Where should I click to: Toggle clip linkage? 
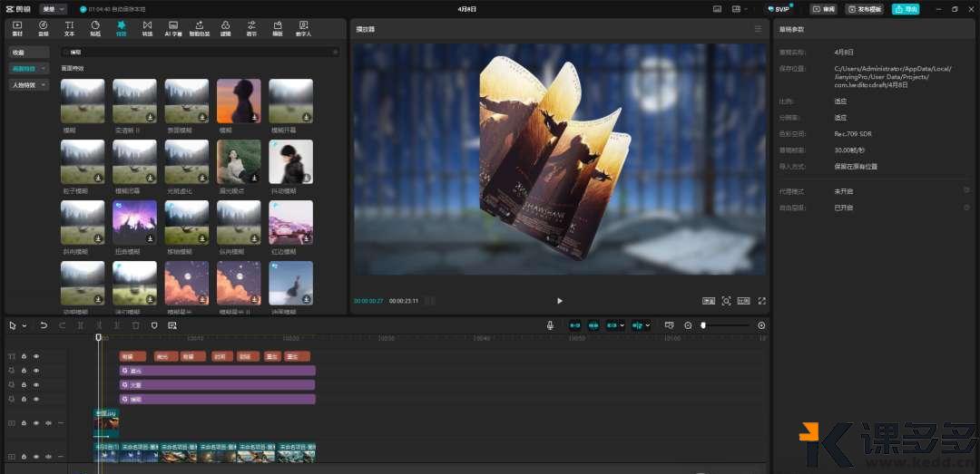(612, 325)
